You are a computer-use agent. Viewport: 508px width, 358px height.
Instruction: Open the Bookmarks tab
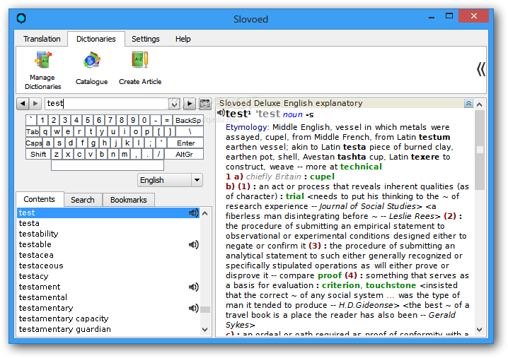pos(129,200)
